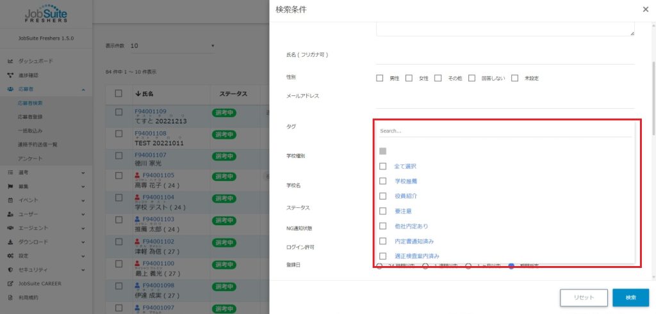Open the 表示件数 dropdown showing 10
Screen dimensions: 656x314
pyautogui.click(x=172, y=46)
